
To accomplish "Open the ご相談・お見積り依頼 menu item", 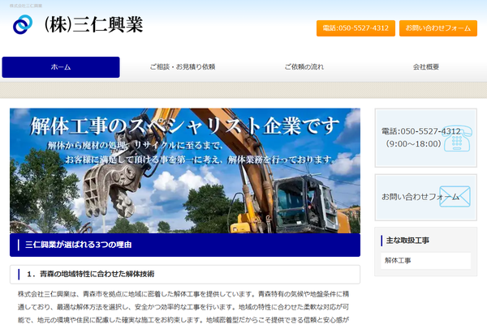I will pos(183,67).
